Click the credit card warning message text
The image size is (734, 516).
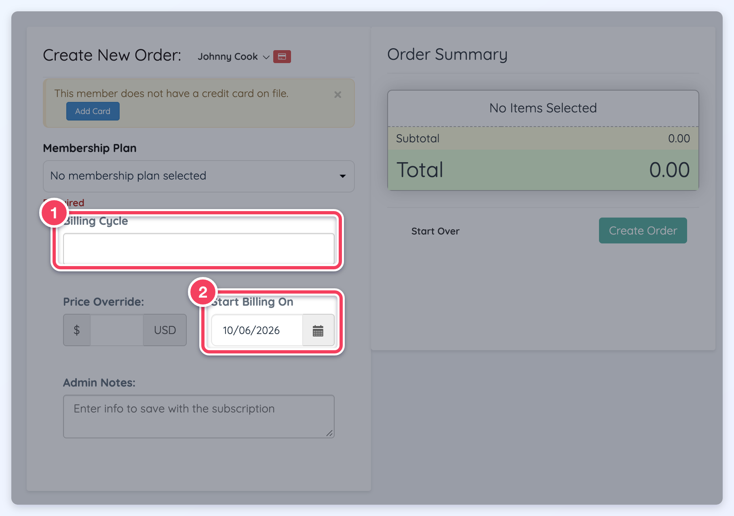coord(171,93)
